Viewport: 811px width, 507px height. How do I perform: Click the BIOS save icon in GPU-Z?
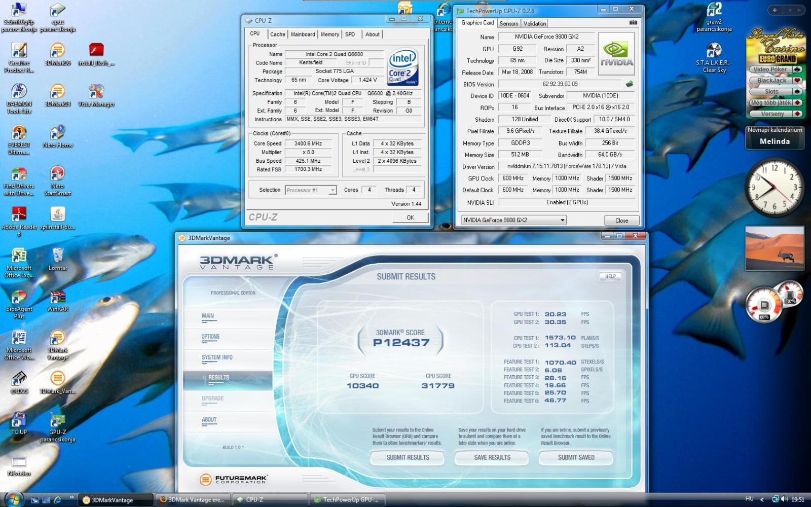[630, 84]
